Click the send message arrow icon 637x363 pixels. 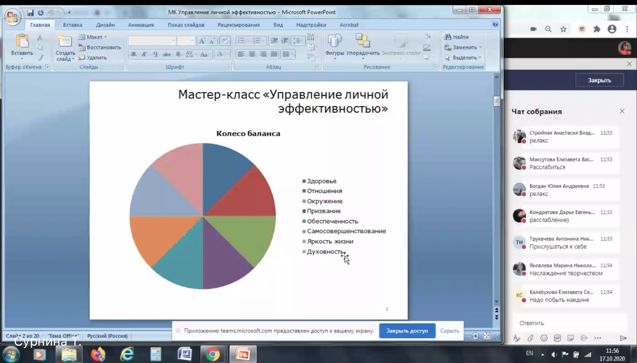pyautogui.click(x=623, y=338)
